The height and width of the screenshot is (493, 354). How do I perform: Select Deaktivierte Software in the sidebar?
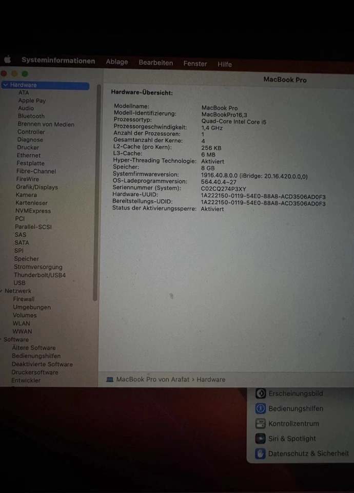[42, 364]
